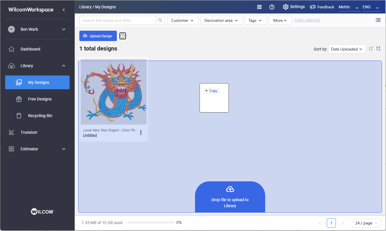The height and width of the screenshot is (231, 386).
Task: Click the Clear selected link
Action: [x=307, y=20]
